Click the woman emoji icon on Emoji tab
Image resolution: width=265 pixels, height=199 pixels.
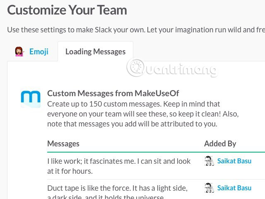19,52
